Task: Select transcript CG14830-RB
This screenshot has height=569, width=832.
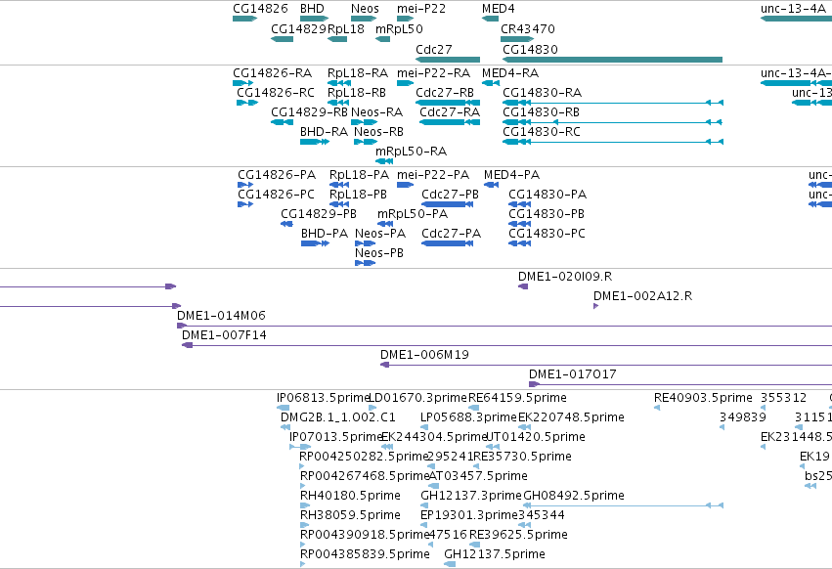Action: (x=612, y=122)
